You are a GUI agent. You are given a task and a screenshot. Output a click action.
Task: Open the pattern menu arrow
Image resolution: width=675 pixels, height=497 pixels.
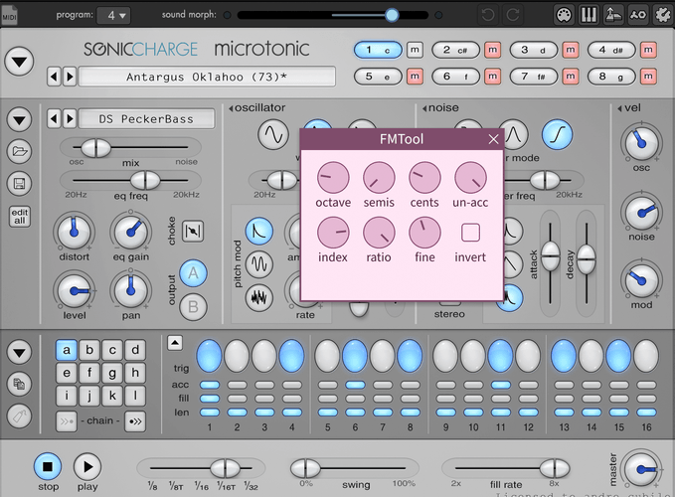point(19,353)
